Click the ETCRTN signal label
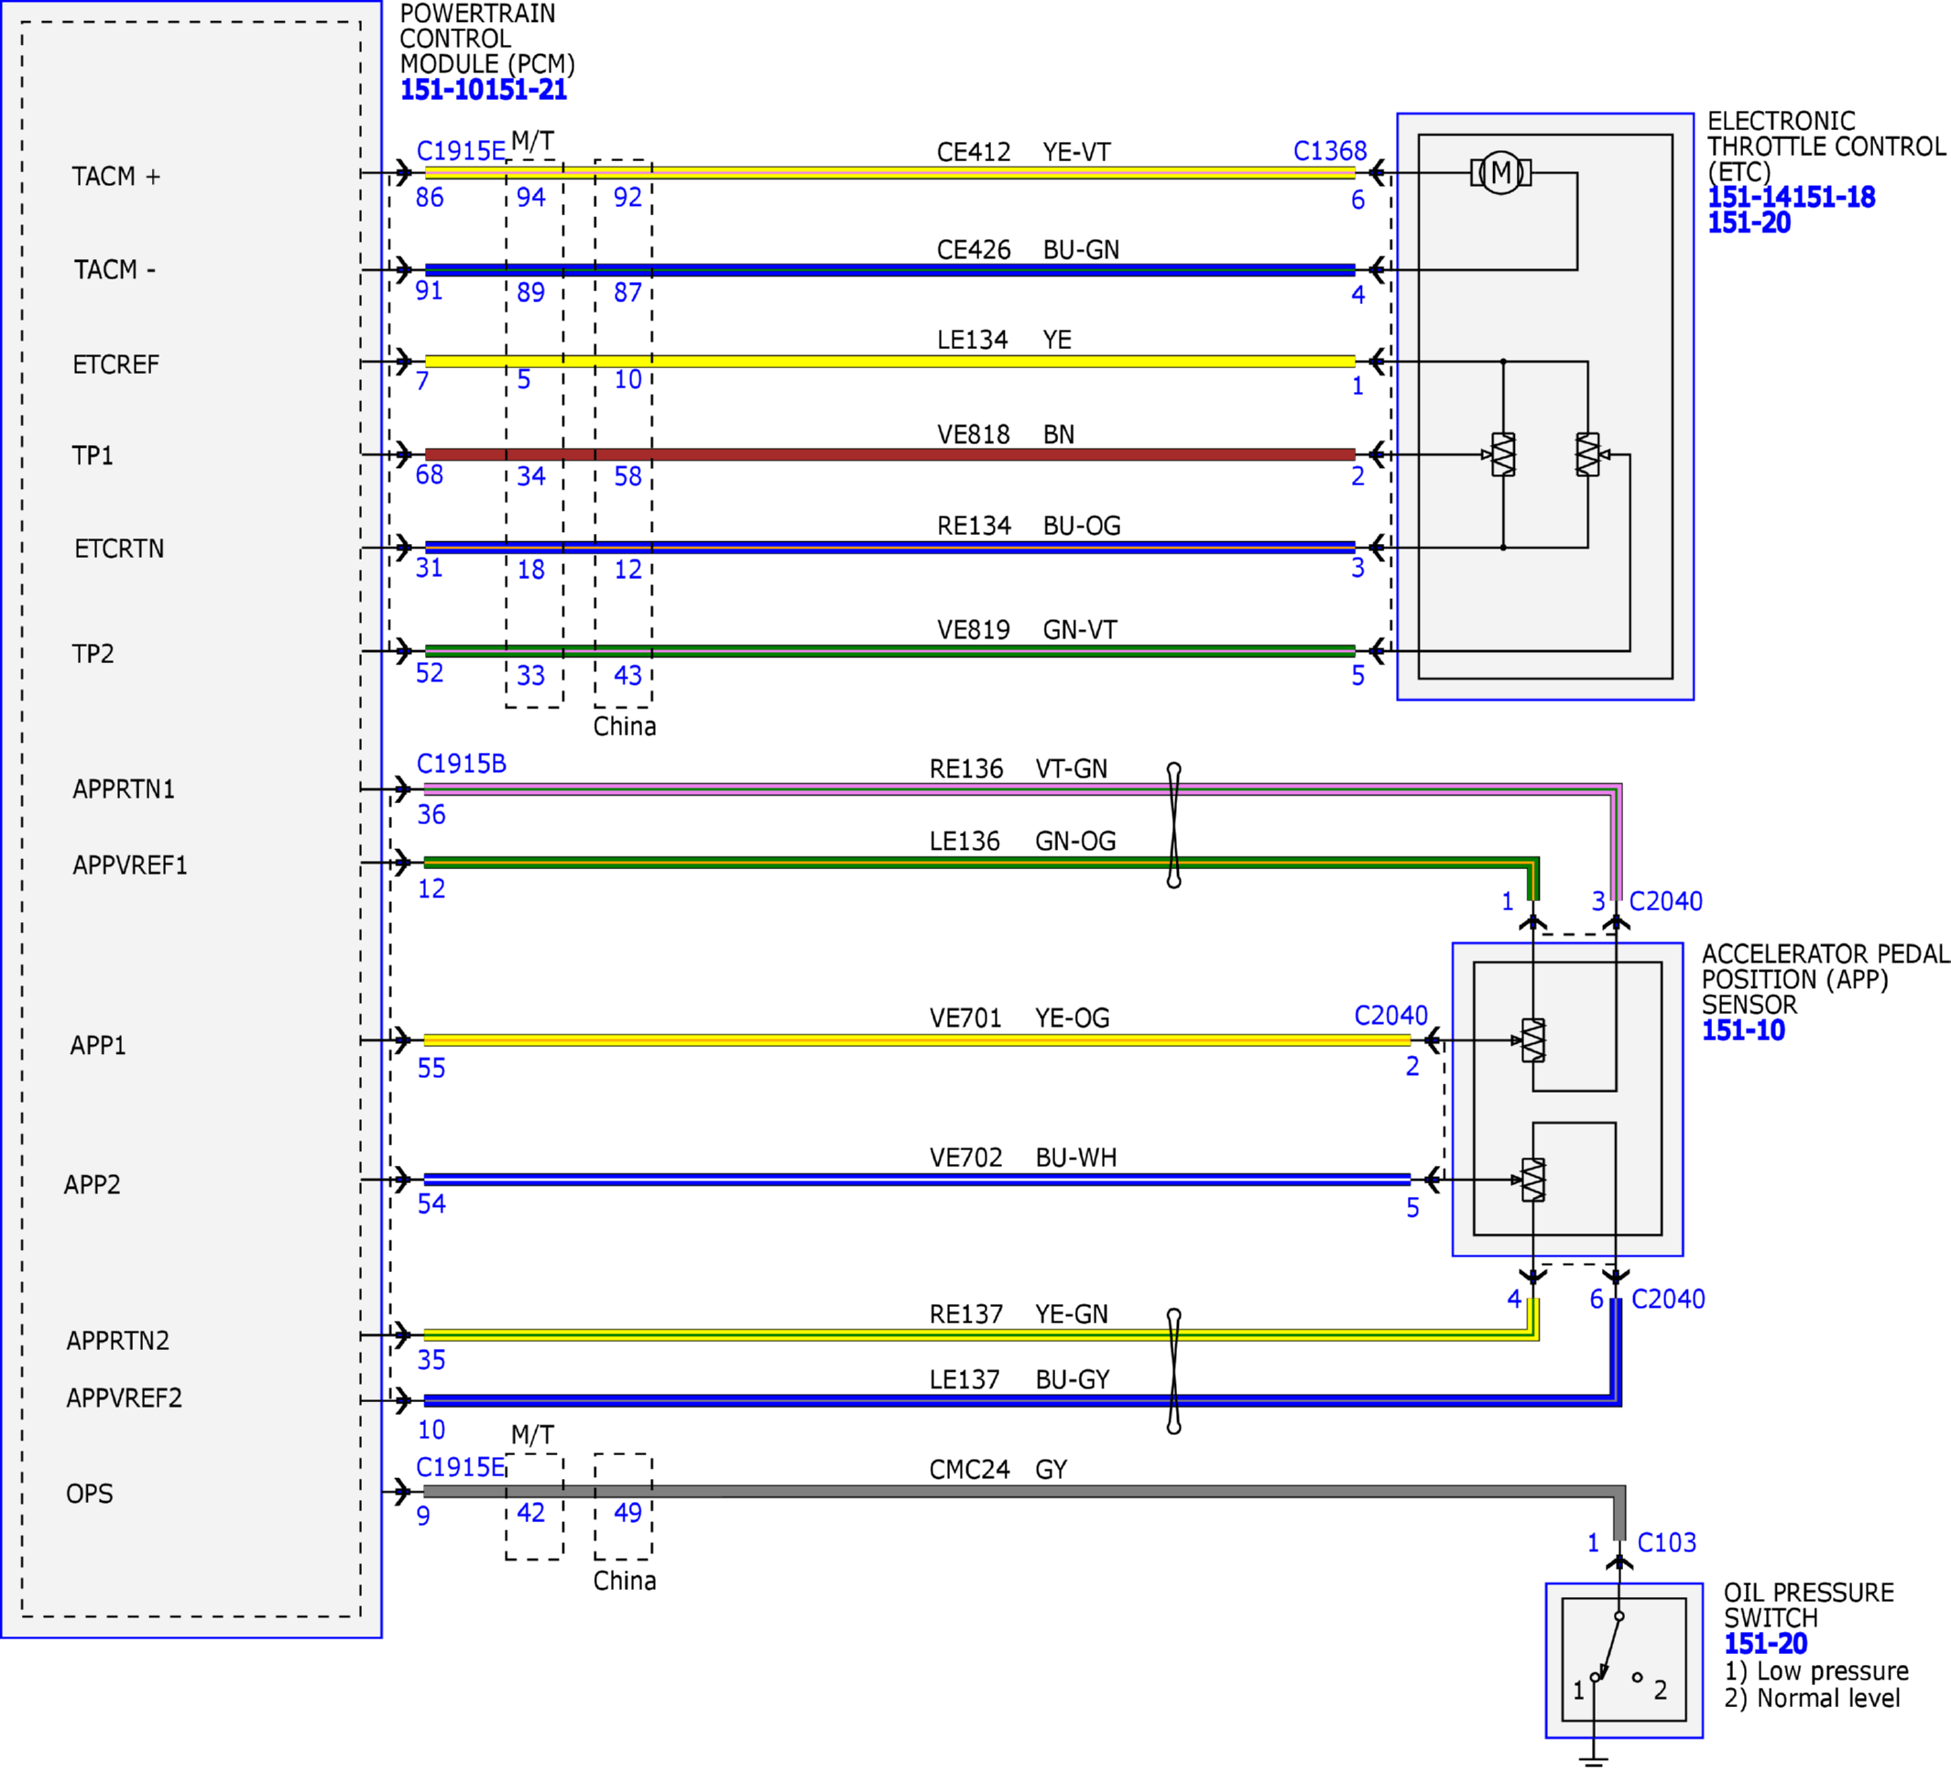The width and height of the screenshot is (1951, 1773). (x=119, y=549)
